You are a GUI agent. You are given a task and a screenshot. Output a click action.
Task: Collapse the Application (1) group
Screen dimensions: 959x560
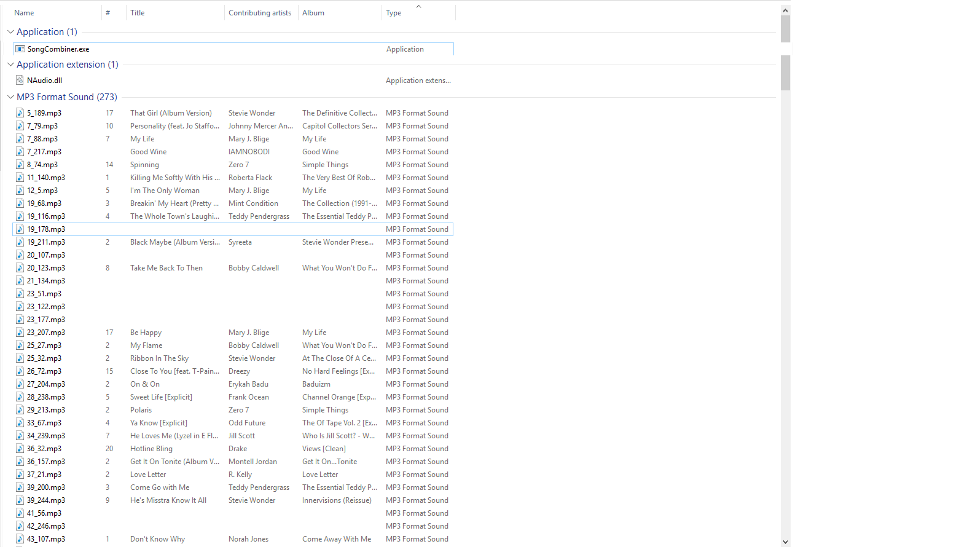coord(10,32)
